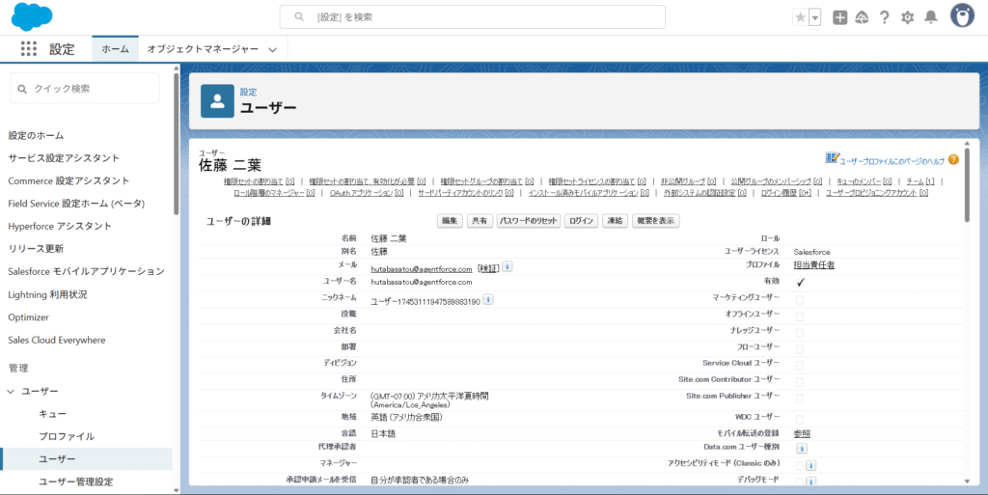The height and width of the screenshot is (495, 988).
Task: Open the 参照 mobile registration link
Action: (x=802, y=434)
